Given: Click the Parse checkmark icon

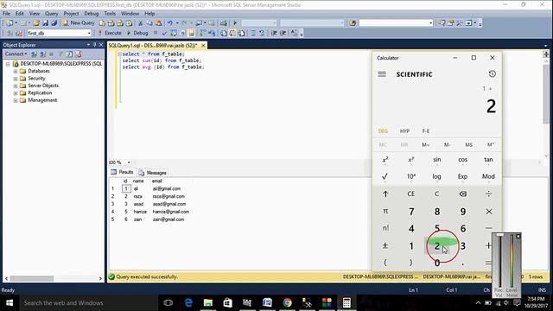Looking at the screenshot, I should tap(164, 33).
